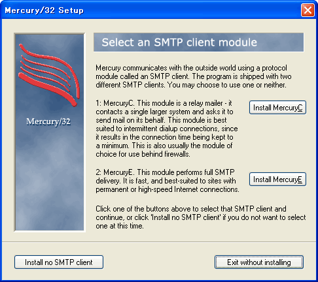The image size is (318, 282).
Task: Click the 'Mercury communicates with the outside' paragraph
Action: [x=194, y=76]
